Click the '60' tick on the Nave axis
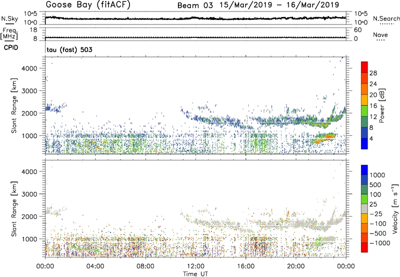The image size is (400, 277). (357, 30)
